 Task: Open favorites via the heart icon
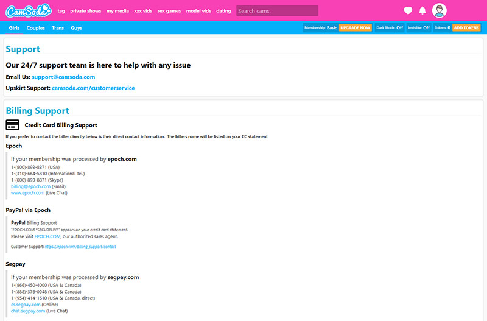pos(408,10)
